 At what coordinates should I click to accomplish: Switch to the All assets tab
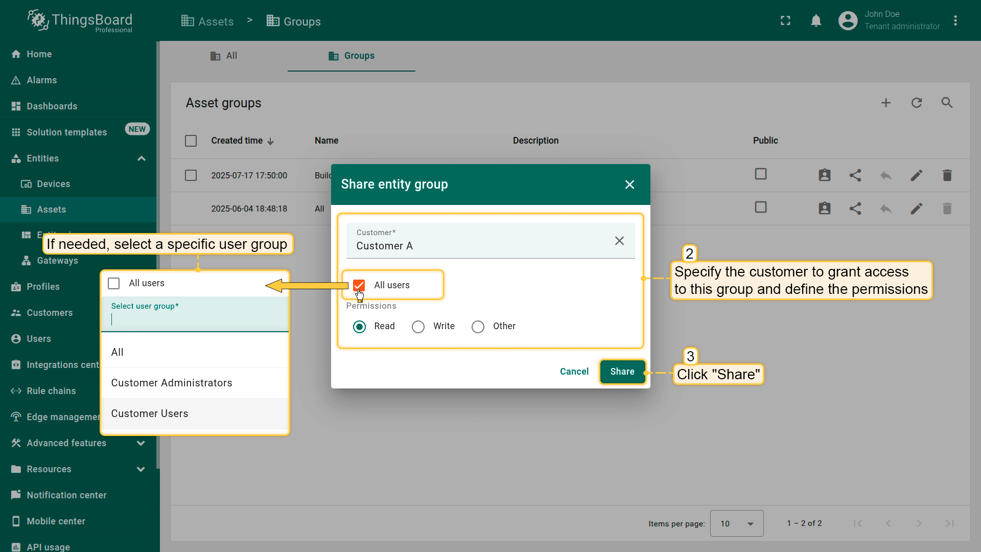[224, 56]
